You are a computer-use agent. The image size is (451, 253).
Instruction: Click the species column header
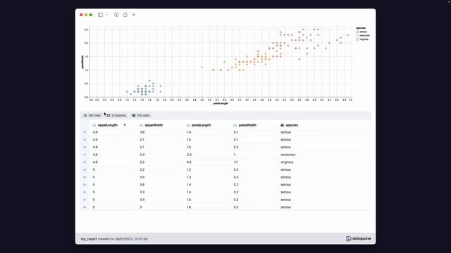click(x=292, y=125)
